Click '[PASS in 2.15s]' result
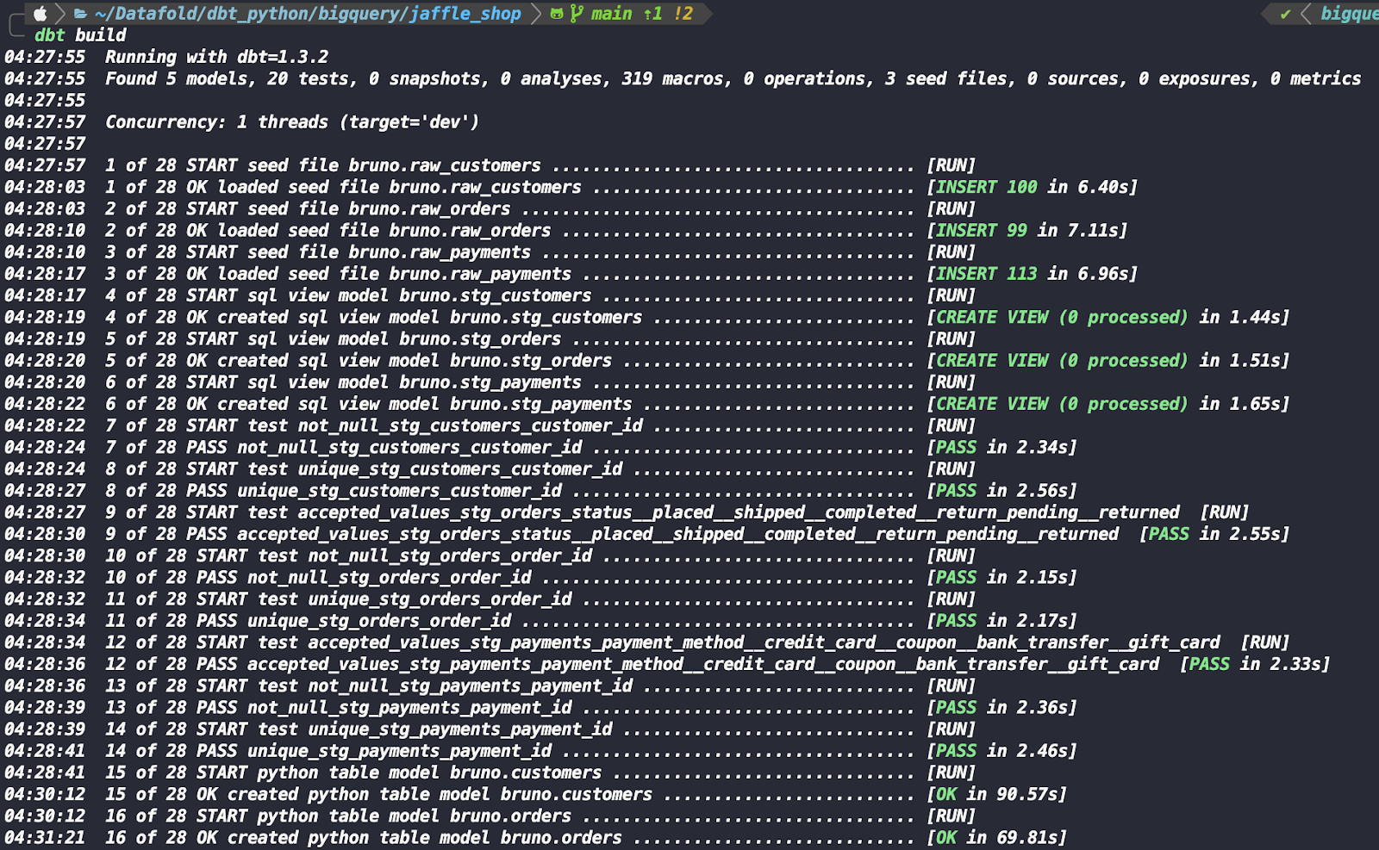Image resolution: width=1379 pixels, height=850 pixels. 1001,577
